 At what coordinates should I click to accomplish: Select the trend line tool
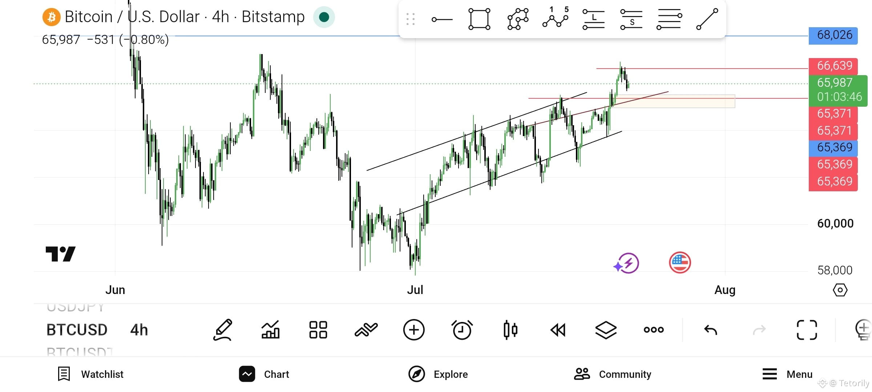tap(707, 19)
